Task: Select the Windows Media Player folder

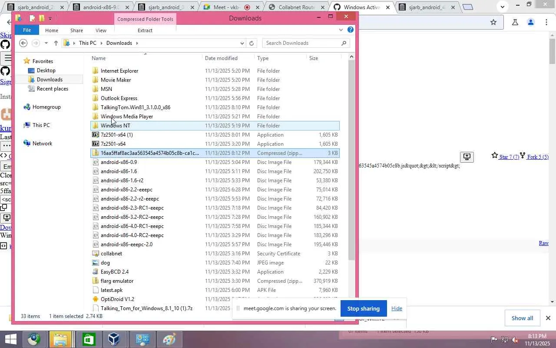Action: coord(215,117)
